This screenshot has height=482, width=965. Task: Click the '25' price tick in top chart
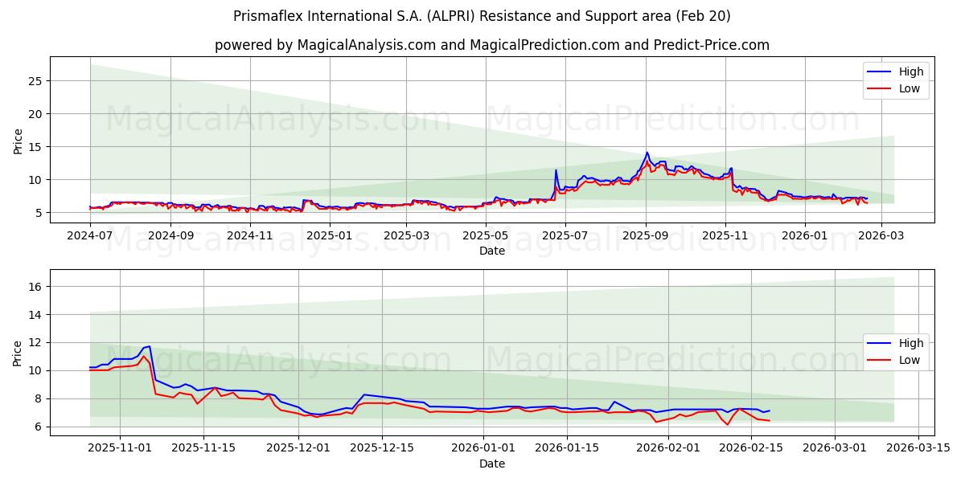click(x=35, y=81)
